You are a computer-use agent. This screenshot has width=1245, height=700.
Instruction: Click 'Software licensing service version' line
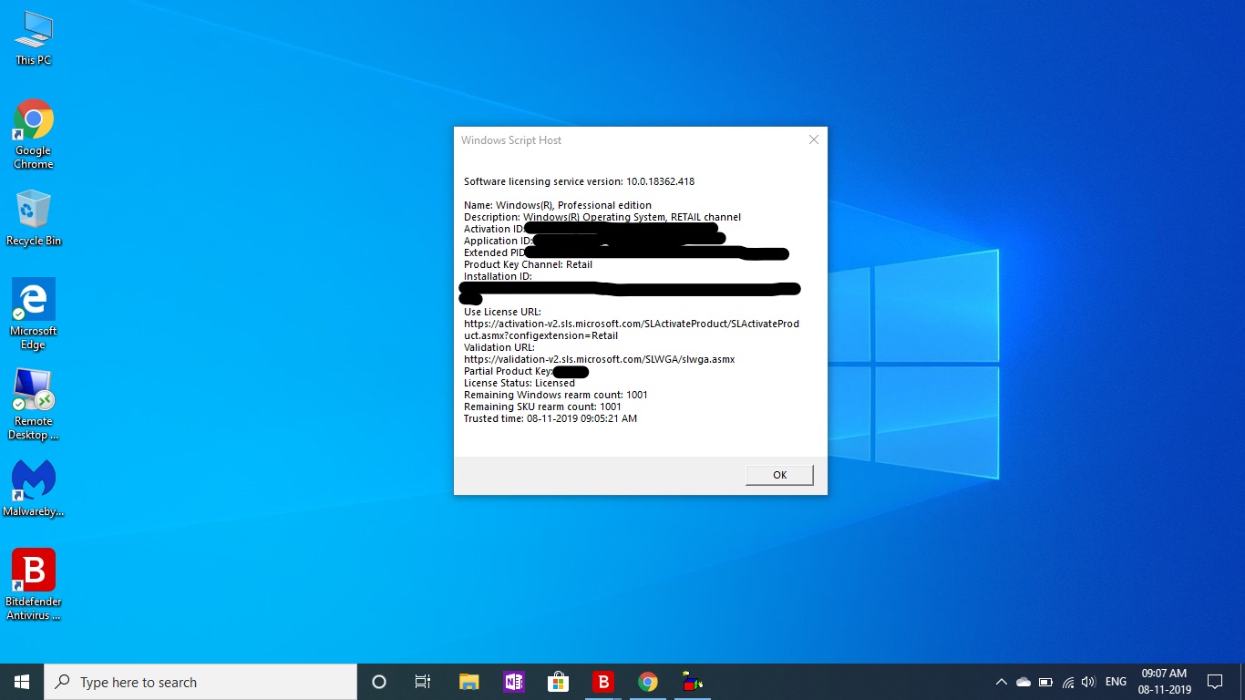[x=579, y=181]
